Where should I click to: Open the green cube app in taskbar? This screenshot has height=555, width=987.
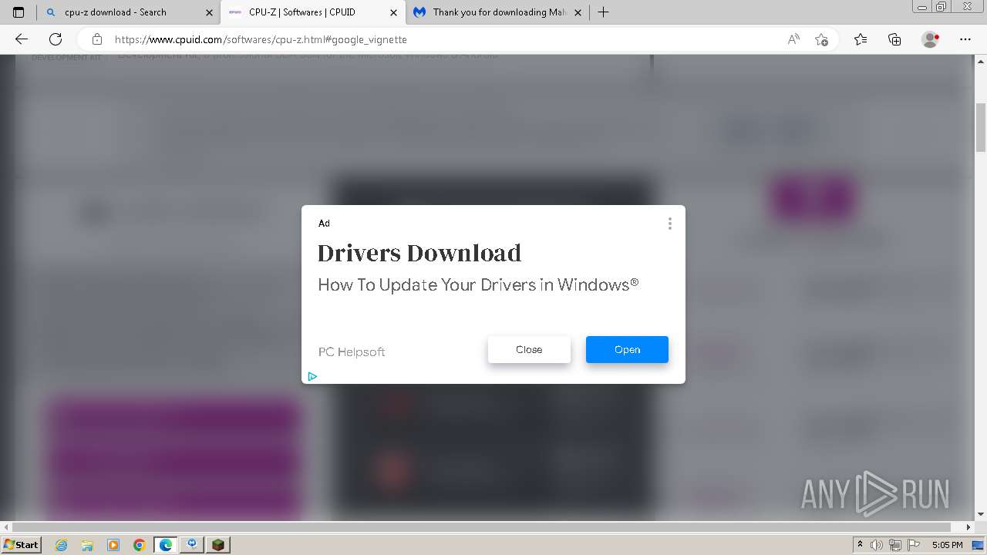click(218, 545)
